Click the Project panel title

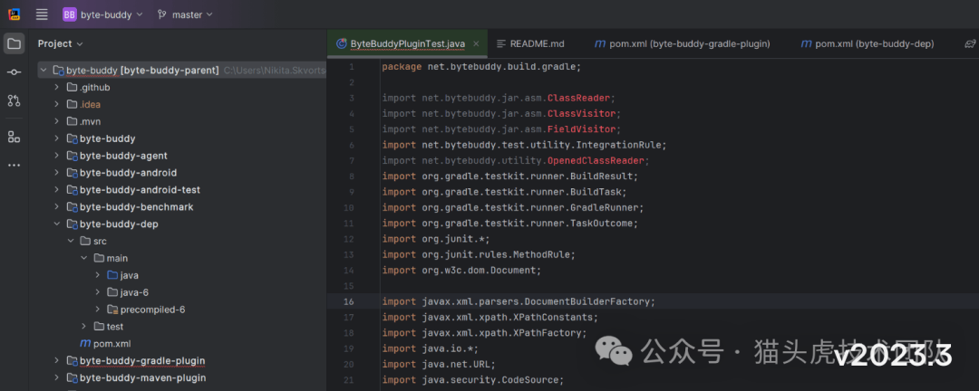coord(55,43)
